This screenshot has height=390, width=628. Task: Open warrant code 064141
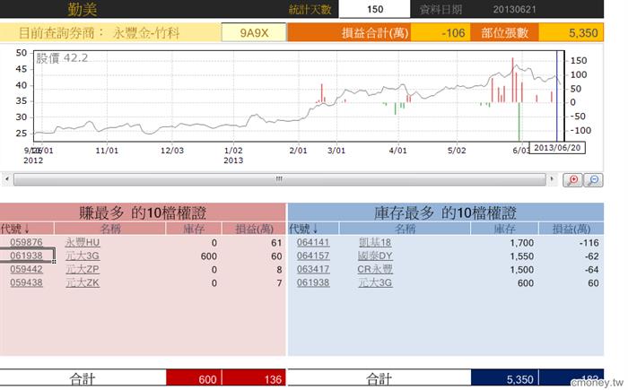(x=313, y=242)
